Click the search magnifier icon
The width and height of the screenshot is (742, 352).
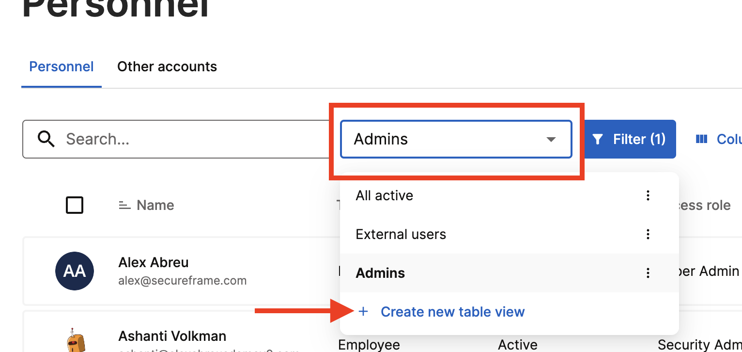[46, 139]
